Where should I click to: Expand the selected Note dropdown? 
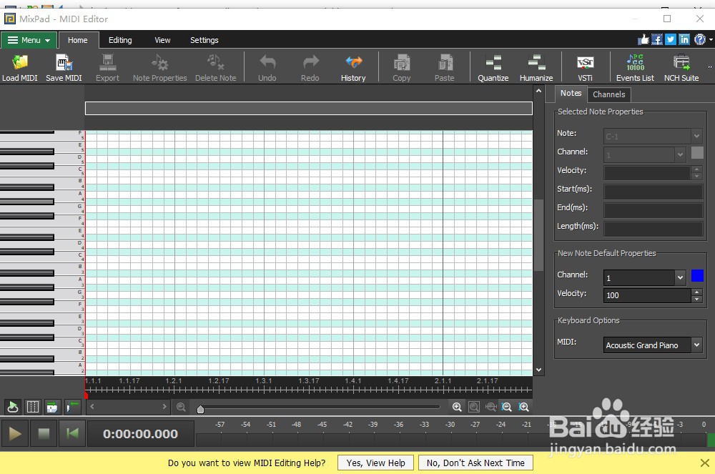(x=696, y=136)
